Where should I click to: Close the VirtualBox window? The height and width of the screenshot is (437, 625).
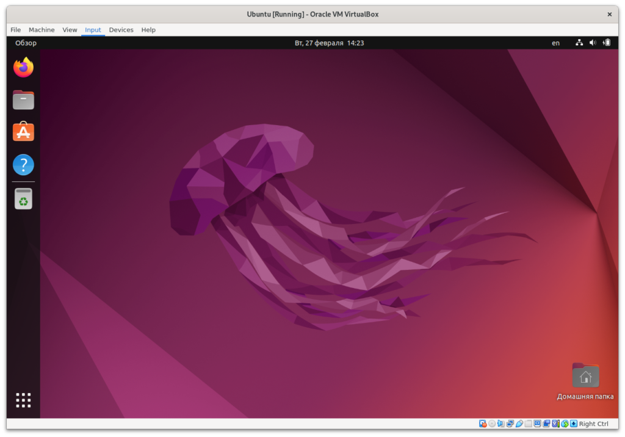[610, 15]
